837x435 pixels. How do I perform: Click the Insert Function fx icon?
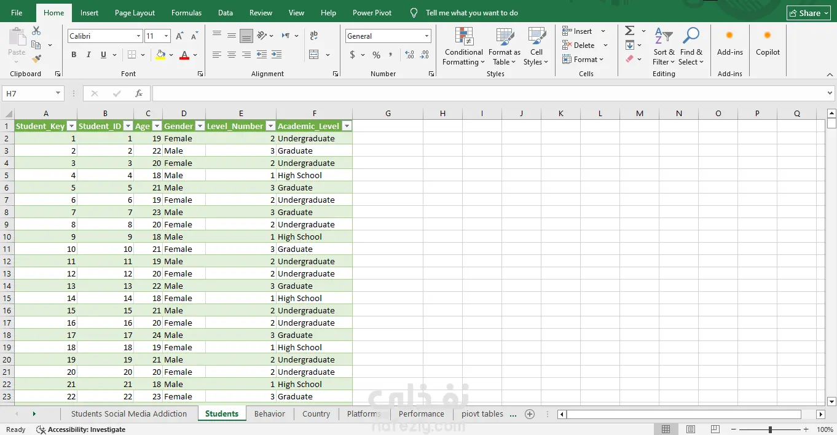click(139, 93)
